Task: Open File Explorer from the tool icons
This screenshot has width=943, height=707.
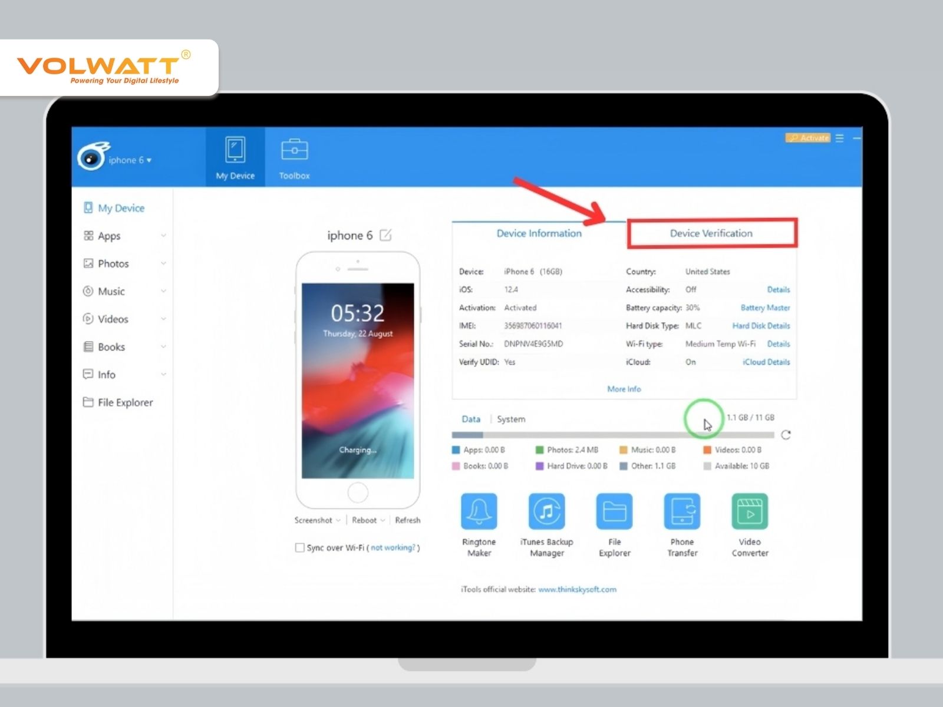Action: 614,511
